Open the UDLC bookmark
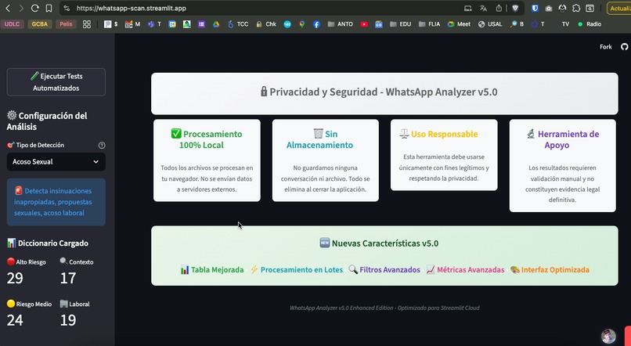This screenshot has height=346, width=631. pyautogui.click(x=12, y=24)
